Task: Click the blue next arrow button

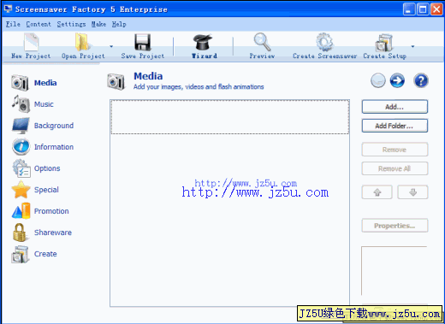Action: (x=397, y=80)
